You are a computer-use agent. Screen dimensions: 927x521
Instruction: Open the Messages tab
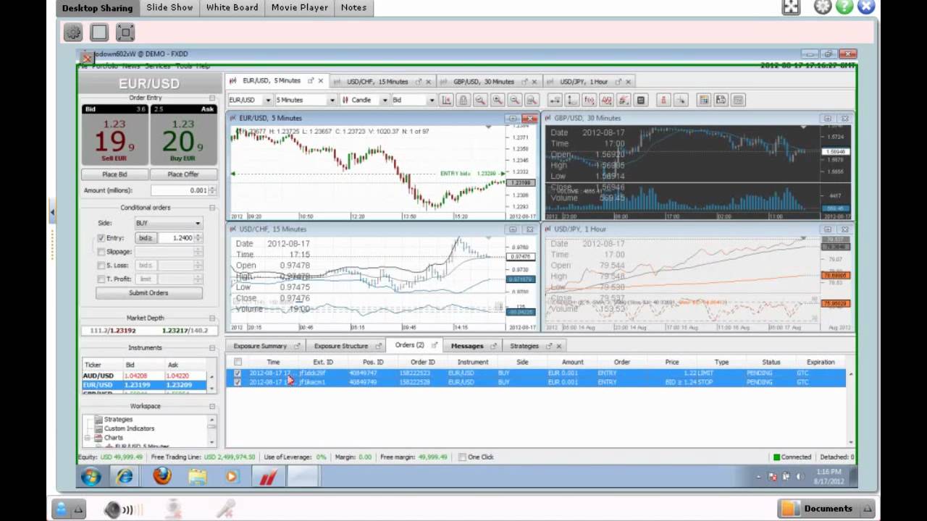[467, 346]
